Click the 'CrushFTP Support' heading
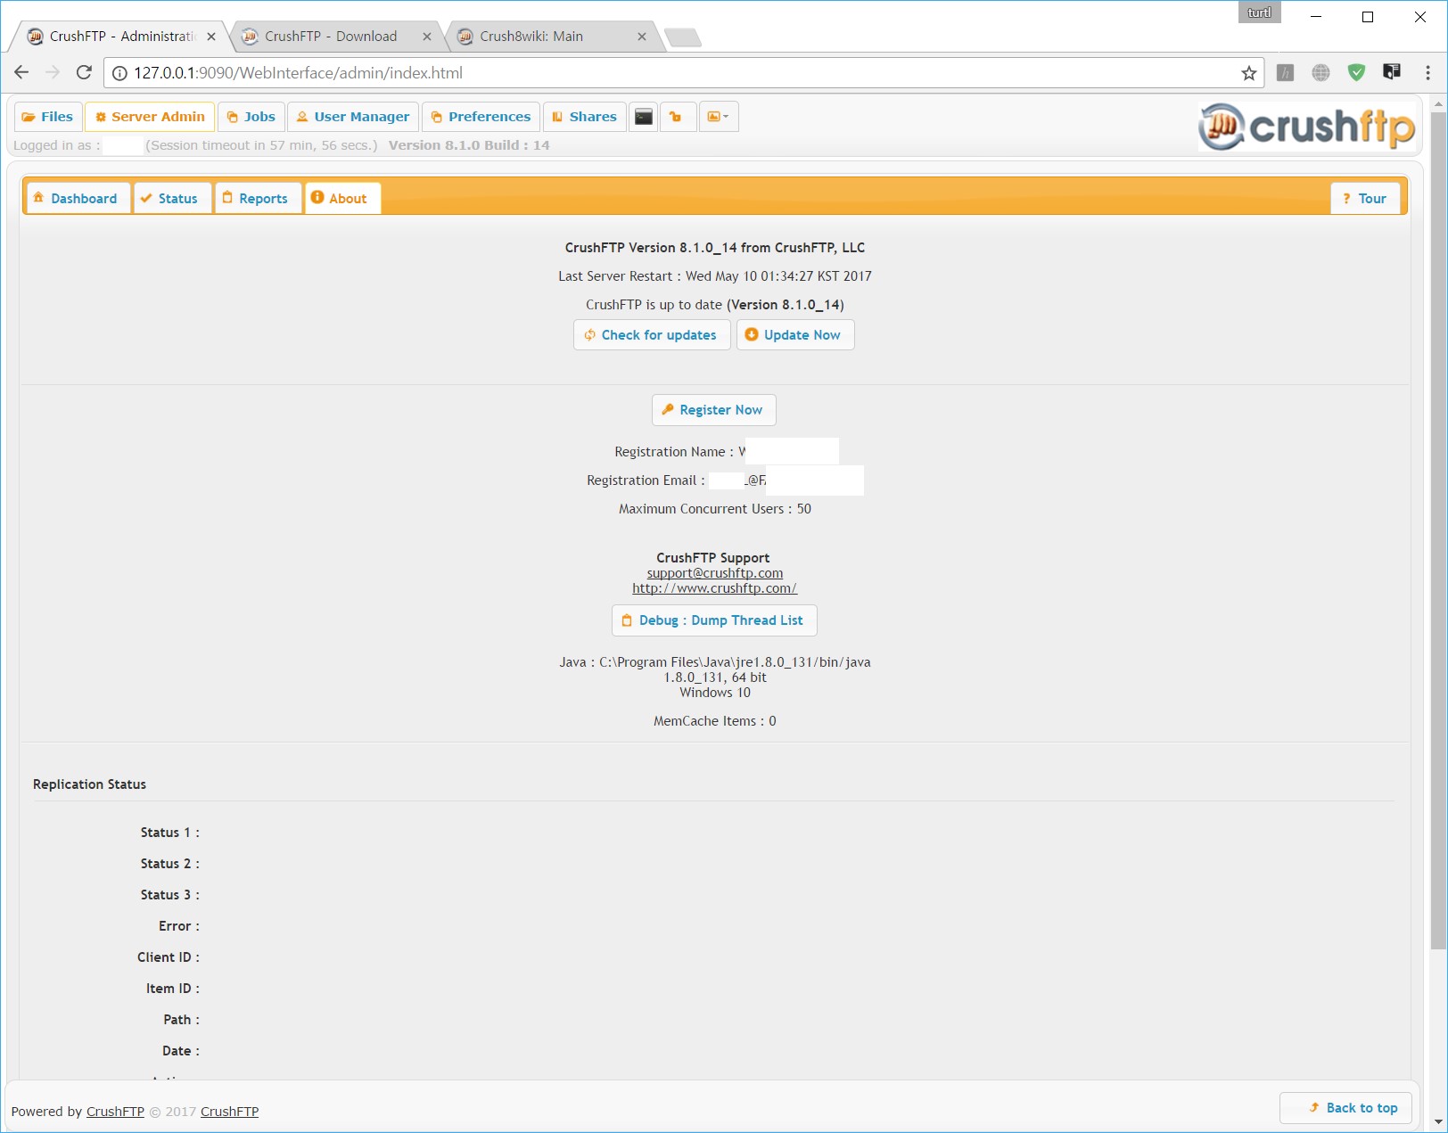 [713, 558]
